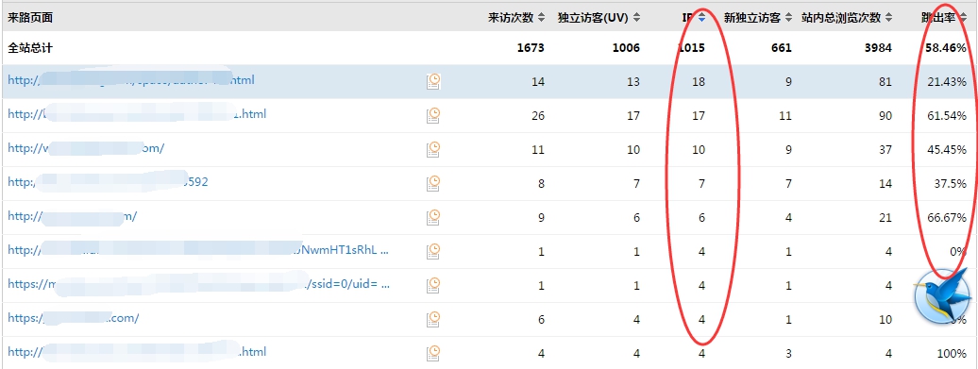Open detail icon for ssid=0/uid= row
Viewport: 978px width, 369px height.
(433, 285)
